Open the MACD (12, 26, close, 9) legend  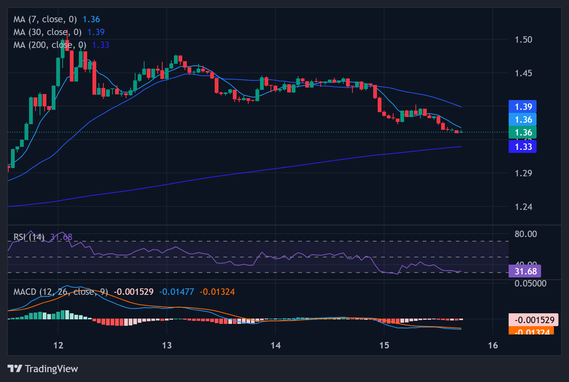coord(60,292)
